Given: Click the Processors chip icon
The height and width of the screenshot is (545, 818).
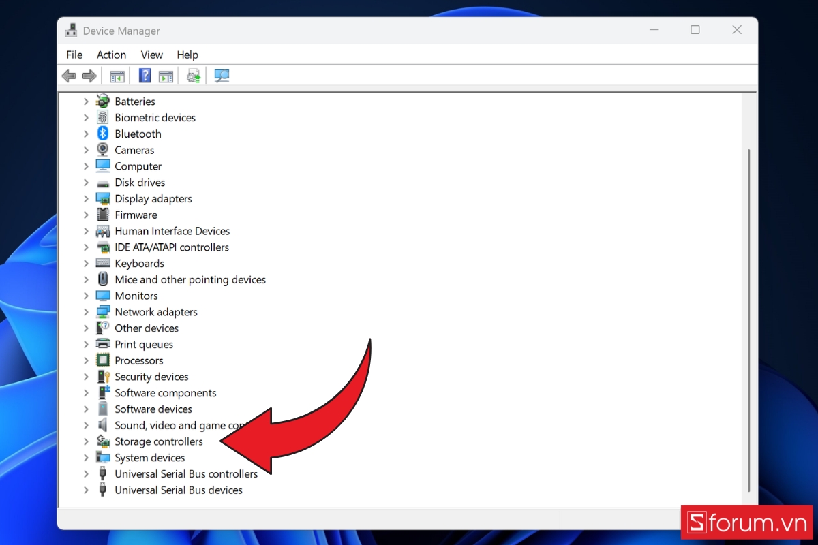Looking at the screenshot, I should pos(103,360).
